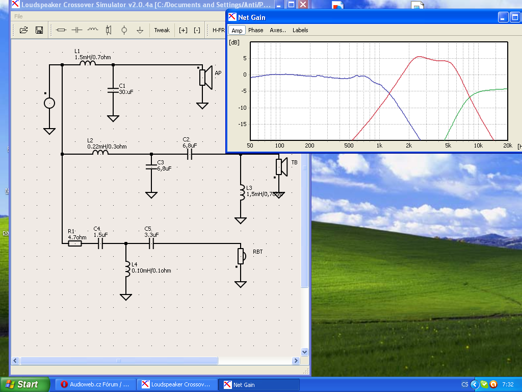Select the capacitor tool in the toolbar
522x392 pixels.
click(77, 30)
